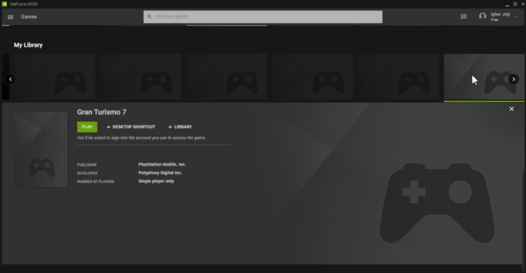This screenshot has height=273, width=526.
Task: Go to next library games arrow
Action: tap(514, 79)
